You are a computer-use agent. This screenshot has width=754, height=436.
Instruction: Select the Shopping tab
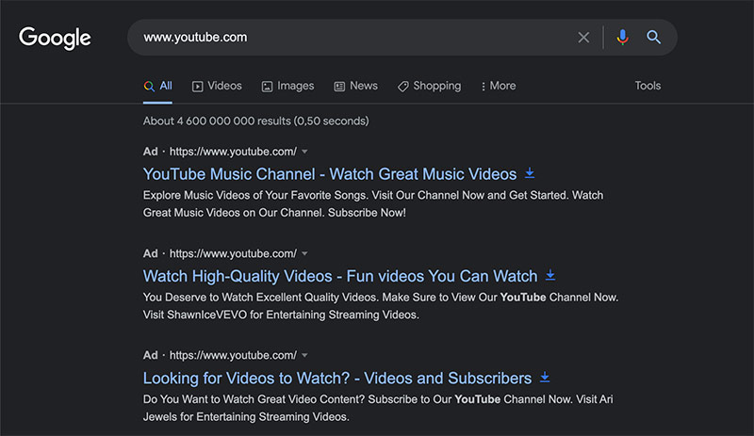(429, 86)
